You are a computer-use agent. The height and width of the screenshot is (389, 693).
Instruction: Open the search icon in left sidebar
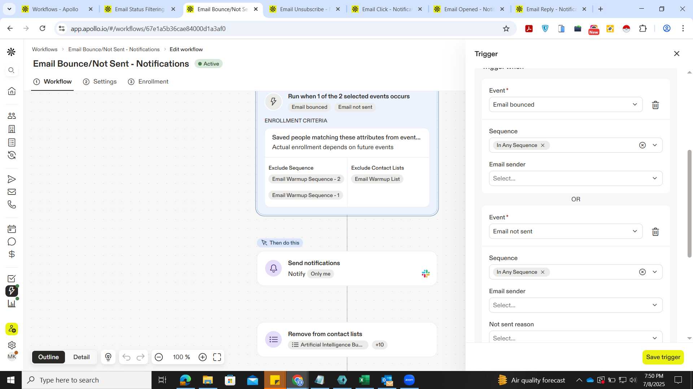tap(12, 70)
